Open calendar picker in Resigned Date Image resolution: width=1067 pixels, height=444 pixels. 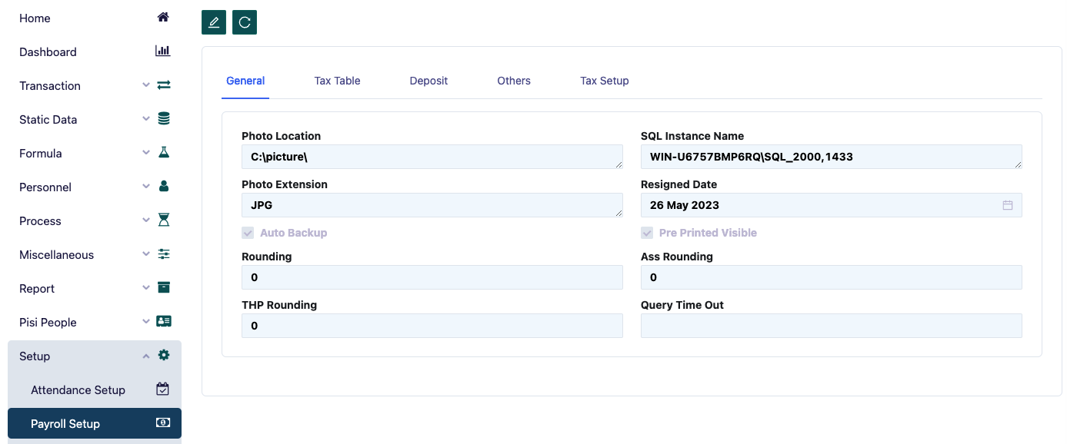1008,205
